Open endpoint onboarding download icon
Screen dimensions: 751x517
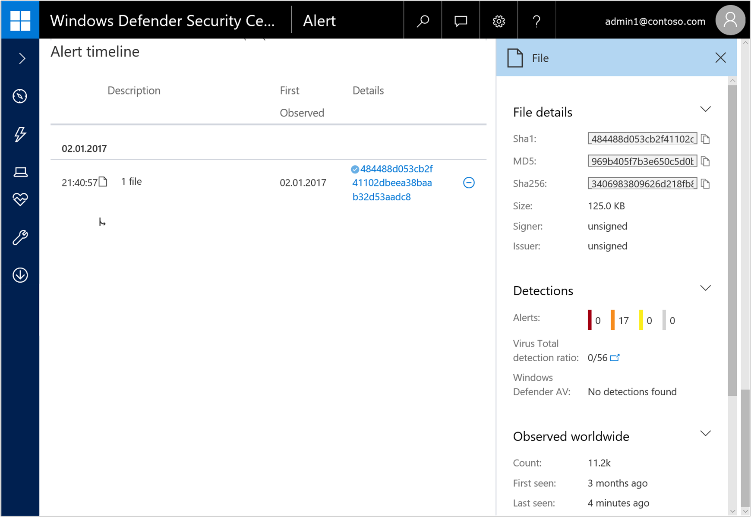(20, 275)
